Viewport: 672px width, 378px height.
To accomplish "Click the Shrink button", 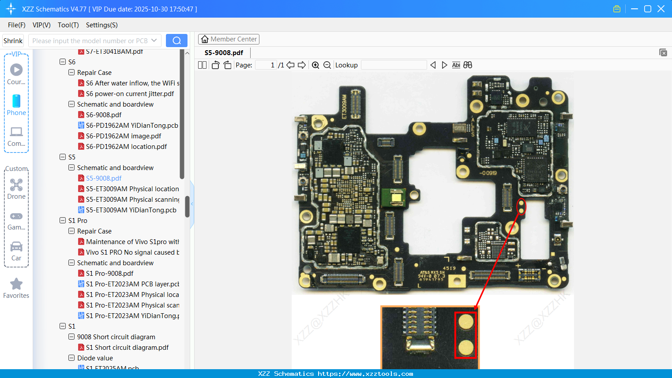I will click(13, 41).
